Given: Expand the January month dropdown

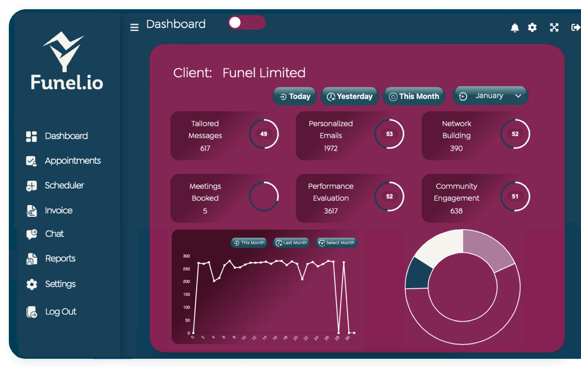Looking at the screenshot, I should [x=490, y=95].
